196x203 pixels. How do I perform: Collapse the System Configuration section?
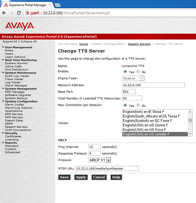tap(3, 101)
